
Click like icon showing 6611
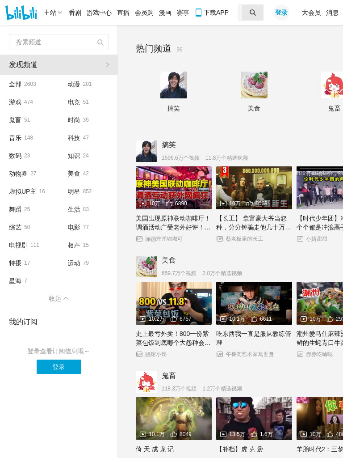(x=254, y=318)
